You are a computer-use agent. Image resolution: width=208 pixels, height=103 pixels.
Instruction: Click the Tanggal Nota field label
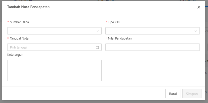coord(19,38)
